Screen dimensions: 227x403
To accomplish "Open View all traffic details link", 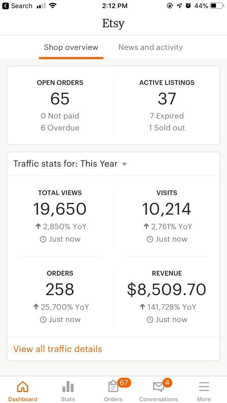I will tap(58, 349).
